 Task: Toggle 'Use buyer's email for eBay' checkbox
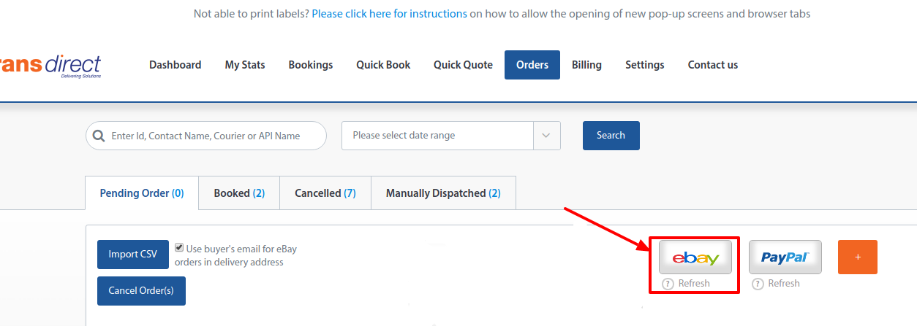pos(179,248)
